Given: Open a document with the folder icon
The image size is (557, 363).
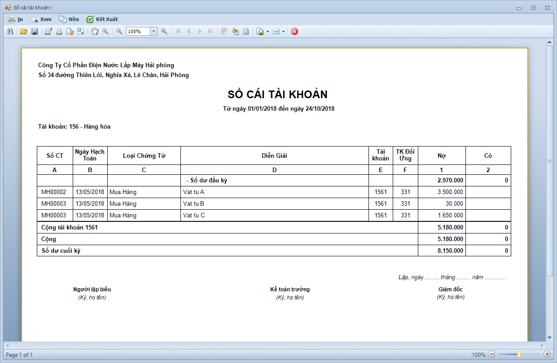Looking at the screenshot, I should click(24, 31).
